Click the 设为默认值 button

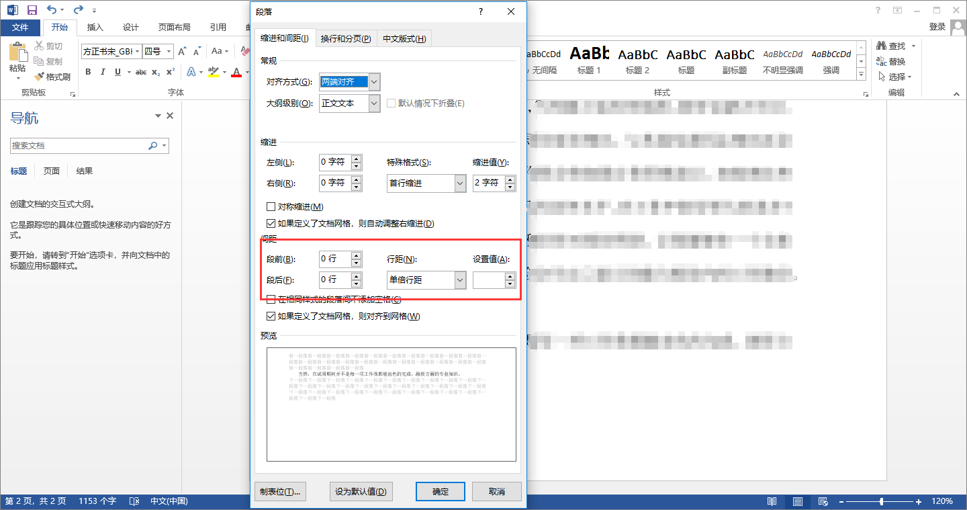pos(361,492)
